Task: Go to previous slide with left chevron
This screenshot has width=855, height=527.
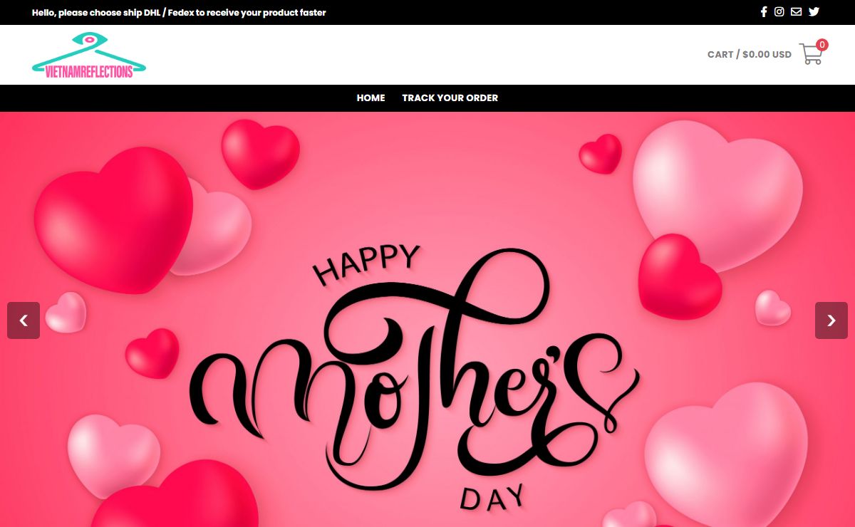Action: [24, 320]
